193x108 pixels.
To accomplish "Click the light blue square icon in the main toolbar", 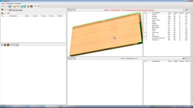I will click(x=25, y=6).
